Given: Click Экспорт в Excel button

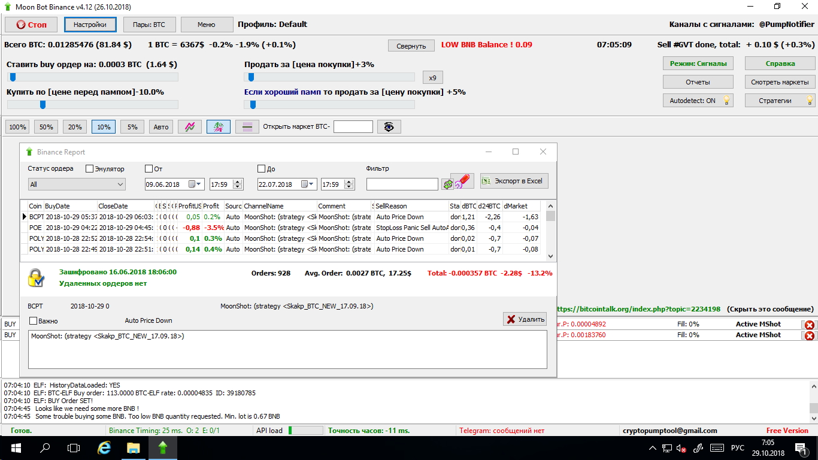Looking at the screenshot, I should click(514, 181).
